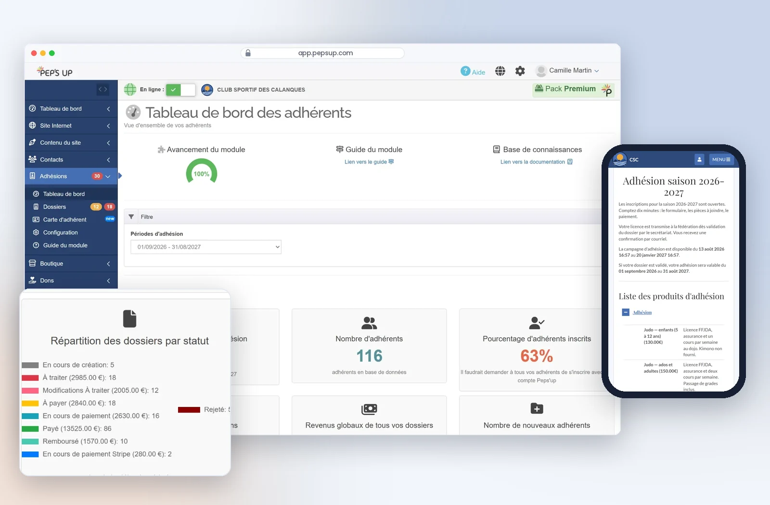Expand the Site Internet sidebar section
The width and height of the screenshot is (770, 505).
tap(71, 126)
